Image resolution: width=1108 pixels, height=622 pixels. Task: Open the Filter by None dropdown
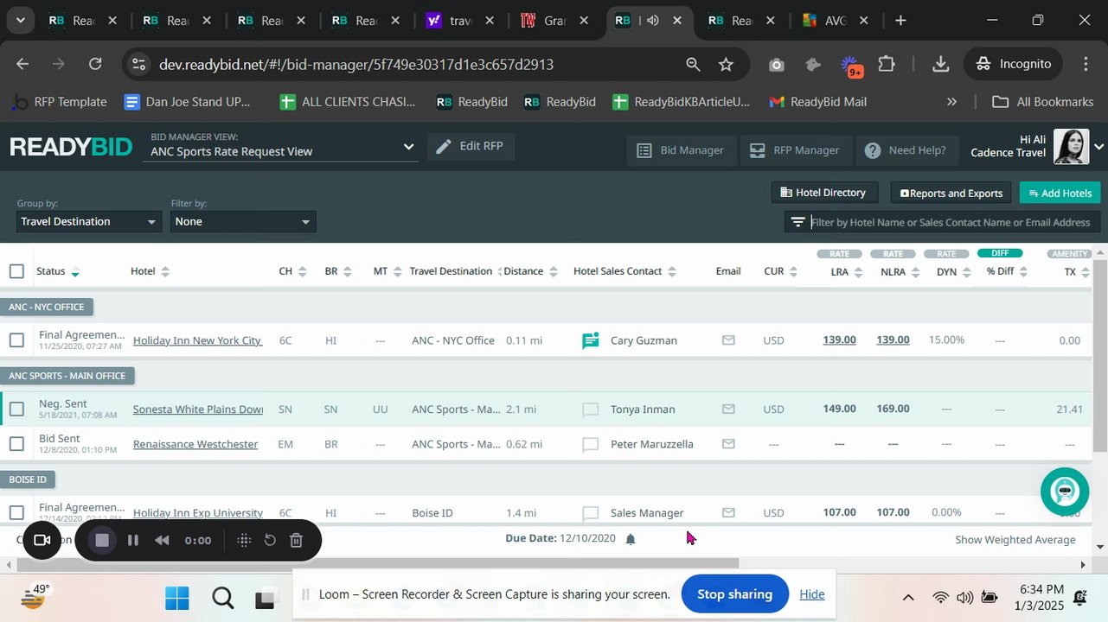(x=243, y=222)
